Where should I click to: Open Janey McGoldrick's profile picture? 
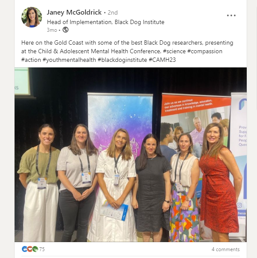coord(32,17)
